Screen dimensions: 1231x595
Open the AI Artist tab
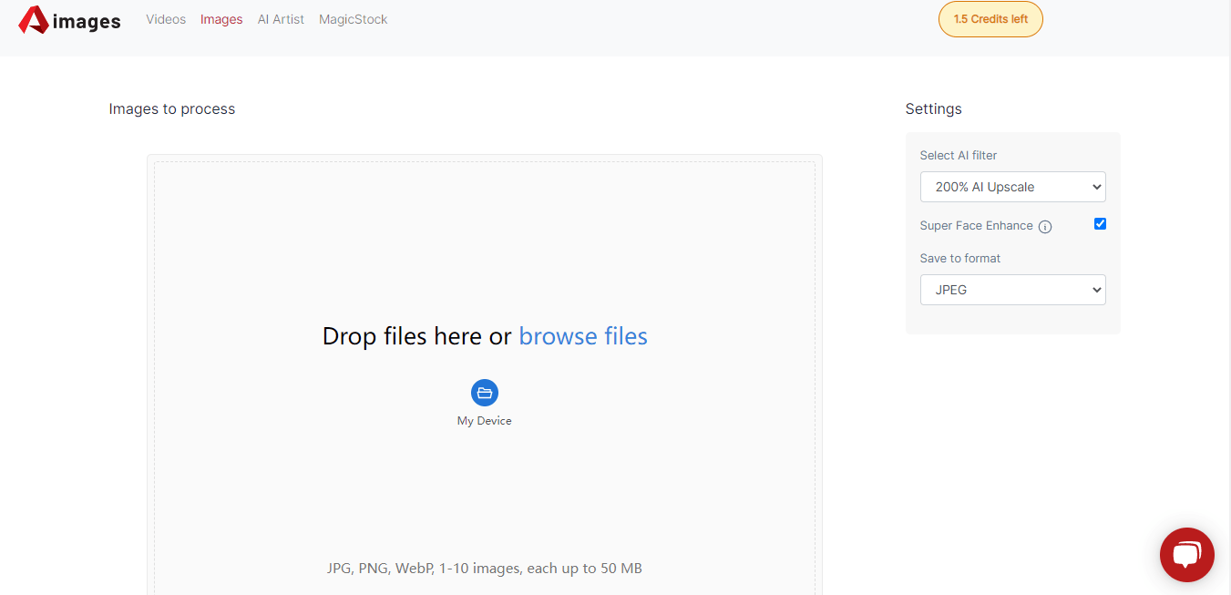coord(281,19)
